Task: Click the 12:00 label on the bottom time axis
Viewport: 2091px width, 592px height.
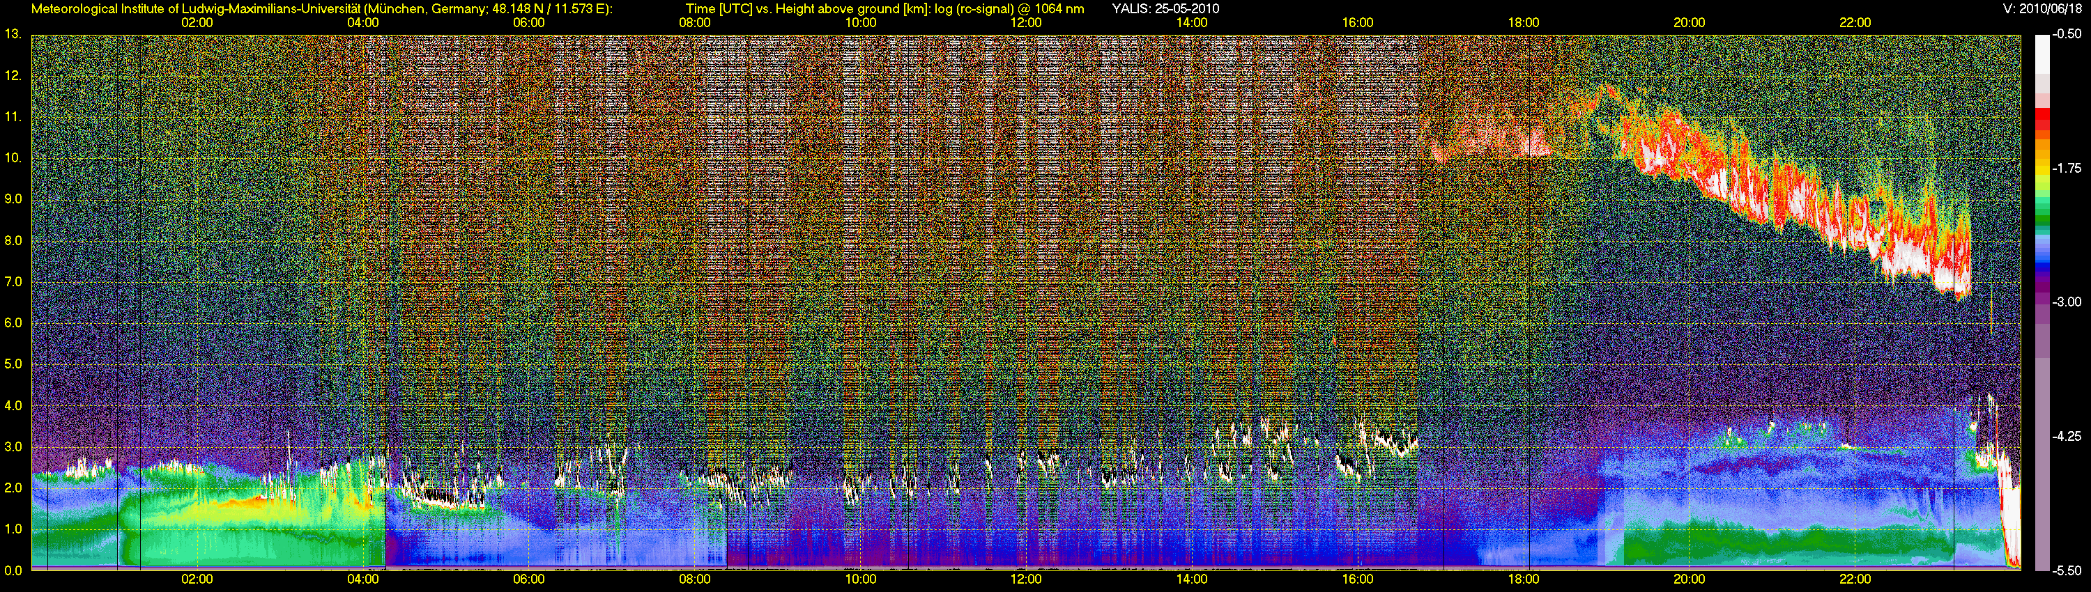Action: click(1026, 579)
